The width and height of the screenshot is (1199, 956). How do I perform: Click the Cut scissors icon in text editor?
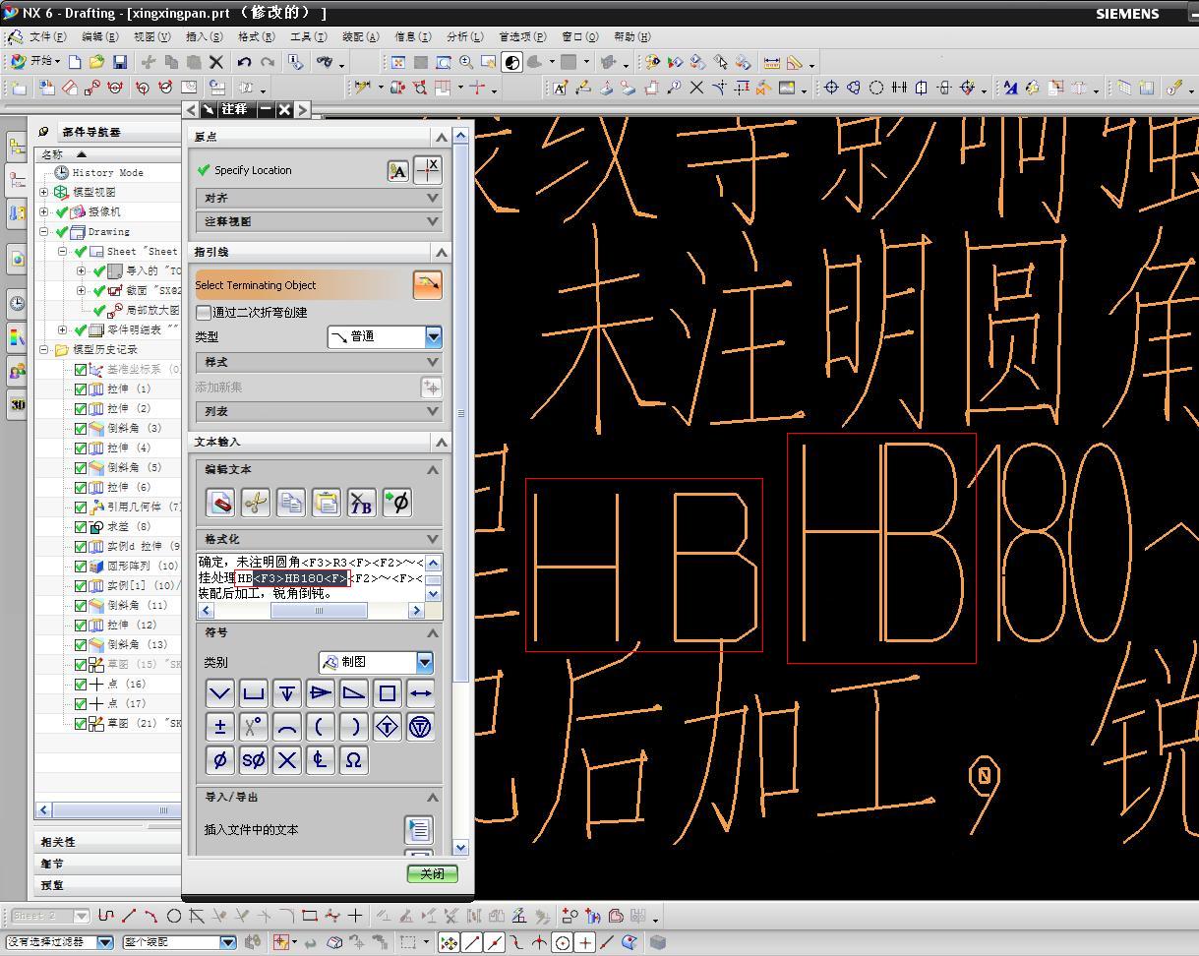click(x=255, y=503)
